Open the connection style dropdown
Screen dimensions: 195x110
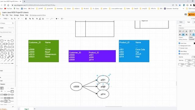pos(48,19)
